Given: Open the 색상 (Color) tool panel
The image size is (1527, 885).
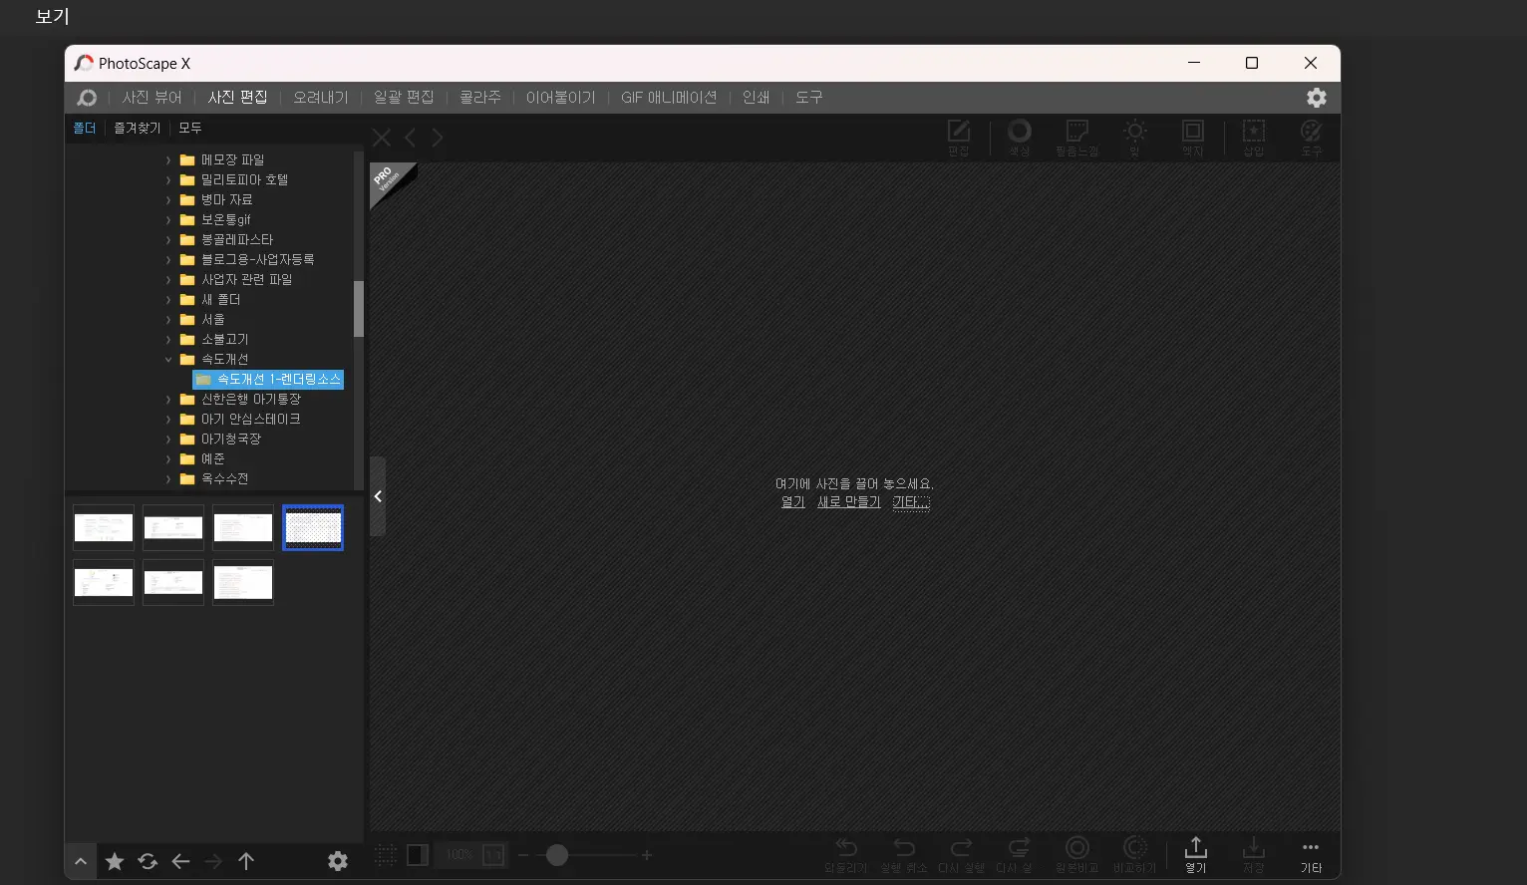Looking at the screenshot, I should [1019, 138].
